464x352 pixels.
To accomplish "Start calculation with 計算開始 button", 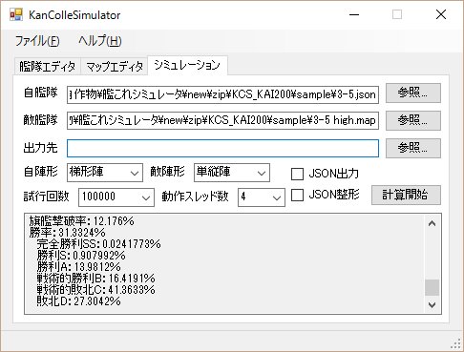I will (406, 195).
